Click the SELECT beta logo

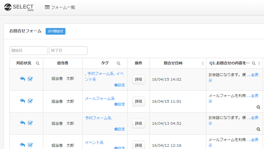click(x=19, y=7)
